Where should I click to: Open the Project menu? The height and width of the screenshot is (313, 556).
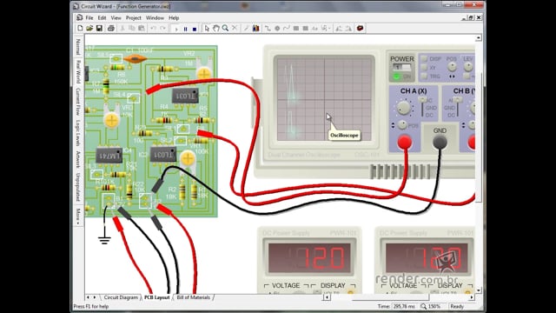(133, 17)
